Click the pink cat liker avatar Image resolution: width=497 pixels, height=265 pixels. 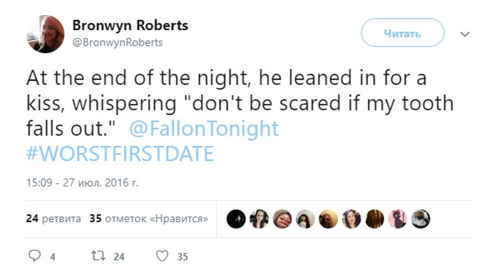click(399, 219)
